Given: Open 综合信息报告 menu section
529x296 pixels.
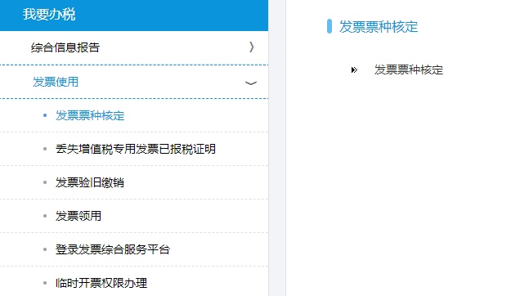Looking at the screenshot, I should [134, 47].
